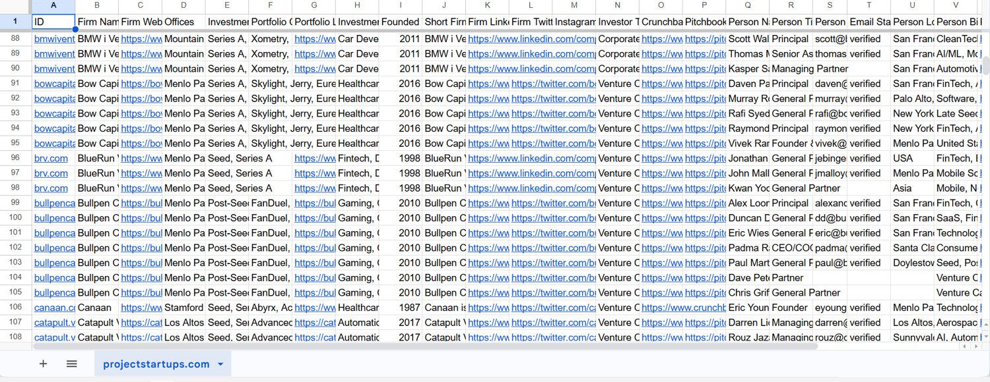Select column D header
This screenshot has height=382, width=990.
(183, 6)
